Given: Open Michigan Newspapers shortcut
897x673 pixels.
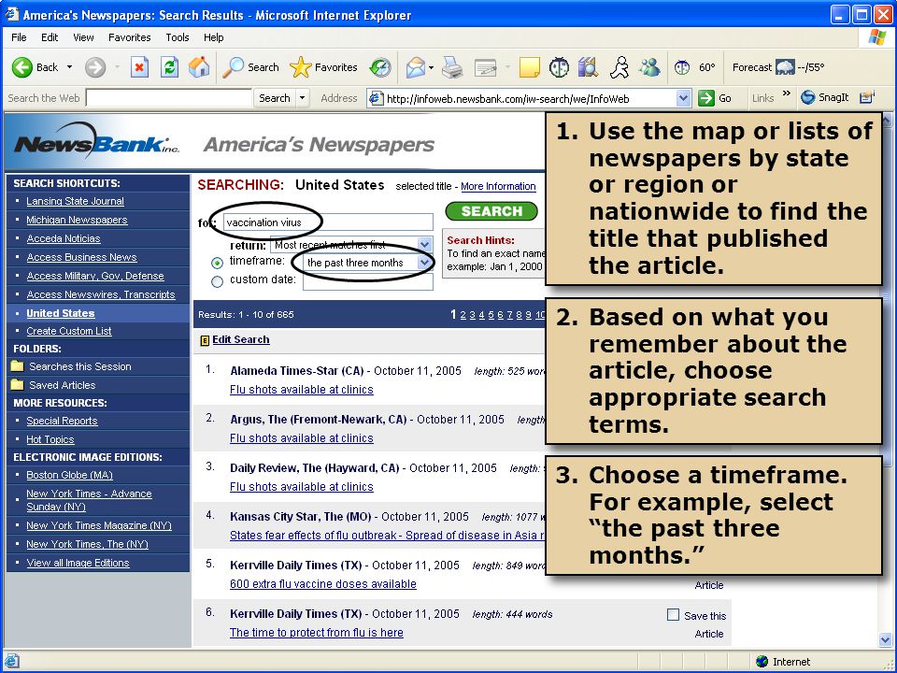Looking at the screenshot, I should [x=77, y=220].
